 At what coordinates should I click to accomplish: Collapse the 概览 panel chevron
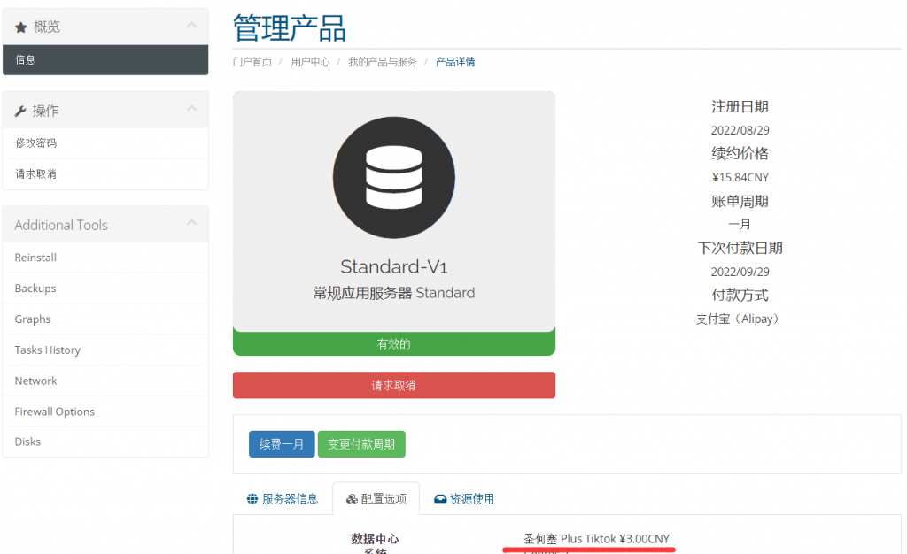click(x=191, y=26)
